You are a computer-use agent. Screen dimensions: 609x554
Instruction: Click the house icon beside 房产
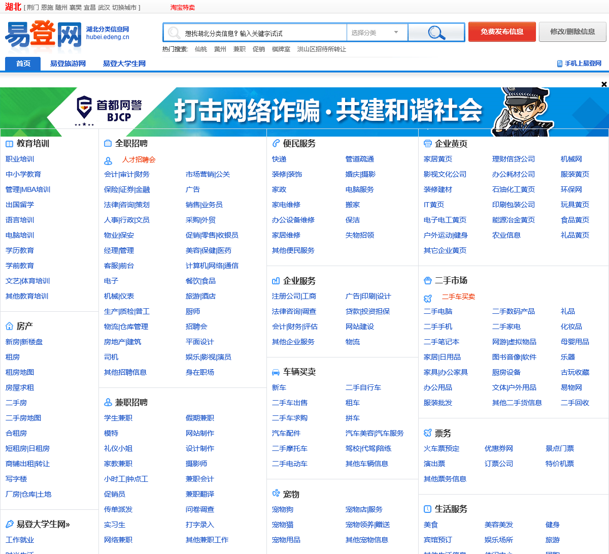9,326
